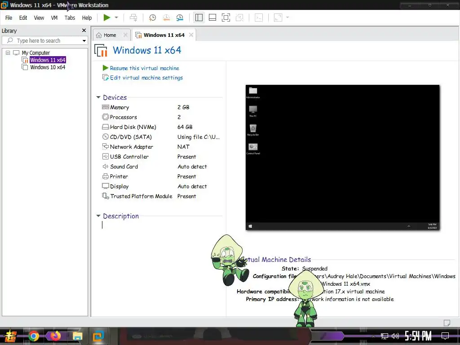This screenshot has height=345, width=460.
Task: Open the Help menu
Action: click(x=87, y=18)
